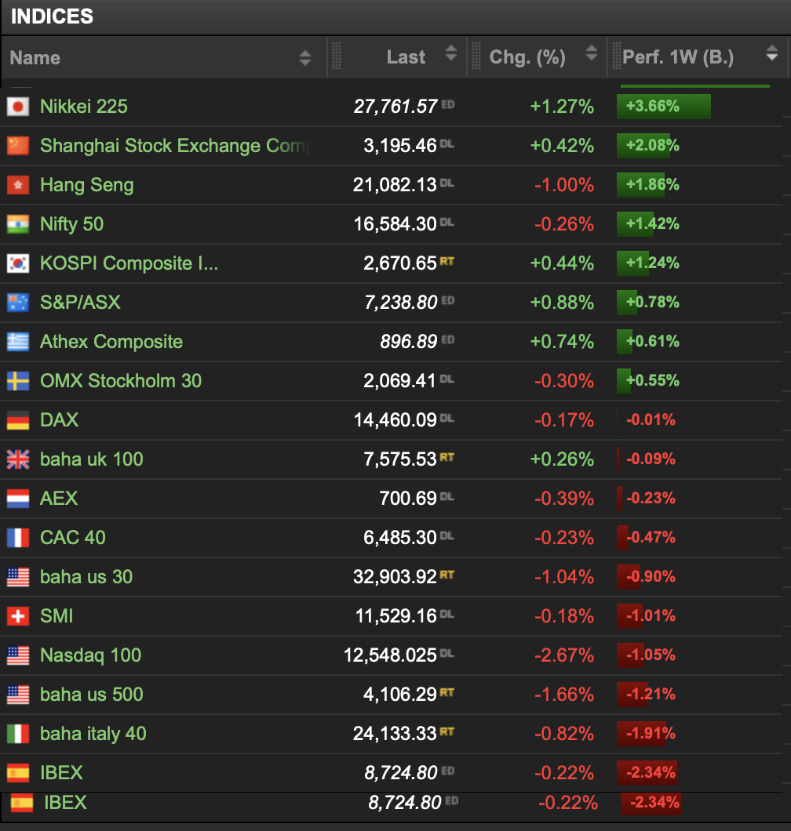Screen dimensions: 791x831
Task: Open the baha us 500 index
Action: [92, 695]
